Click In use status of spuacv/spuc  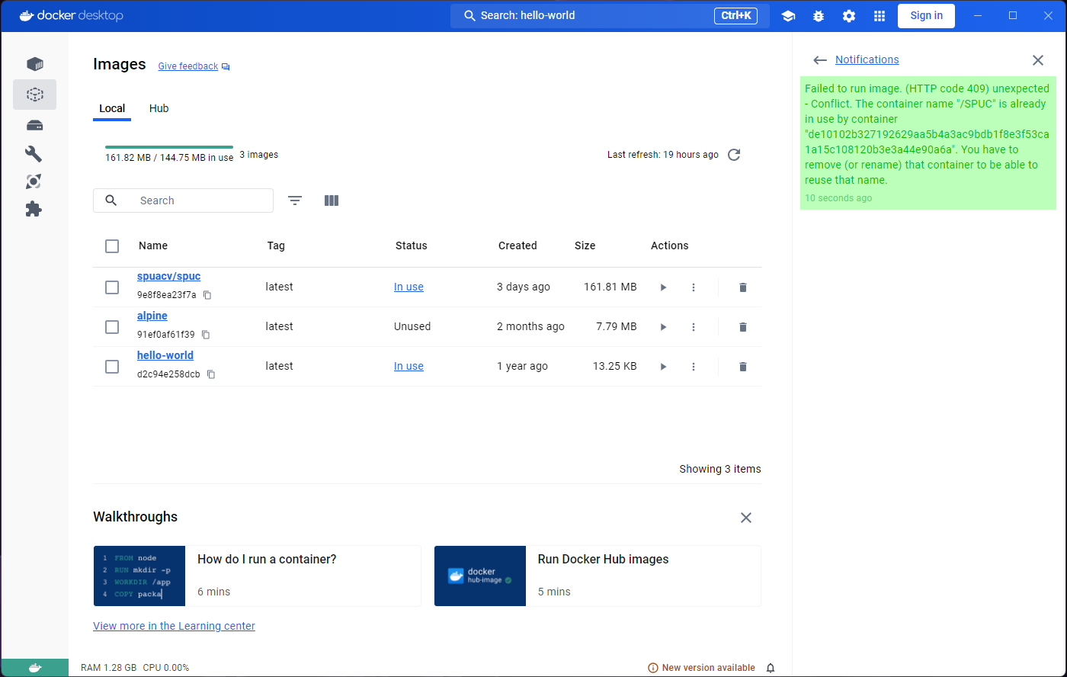pyautogui.click(x=409, y=287)
